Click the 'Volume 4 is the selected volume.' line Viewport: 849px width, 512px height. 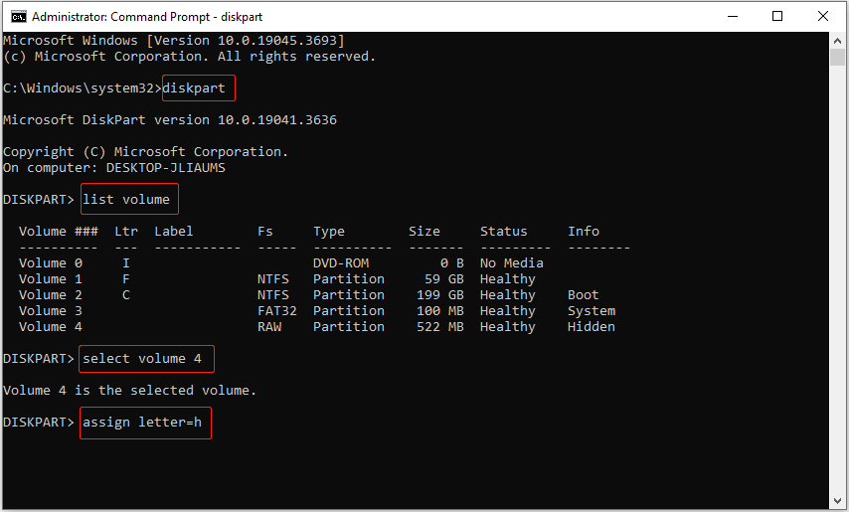click(130, 391)
